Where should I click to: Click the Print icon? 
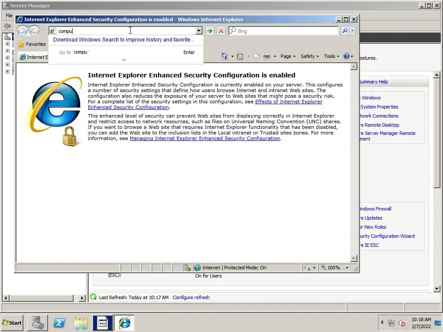266,56
